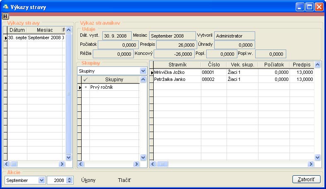Open the September month dropdown
326x189 pixels.
click(41, 180)
